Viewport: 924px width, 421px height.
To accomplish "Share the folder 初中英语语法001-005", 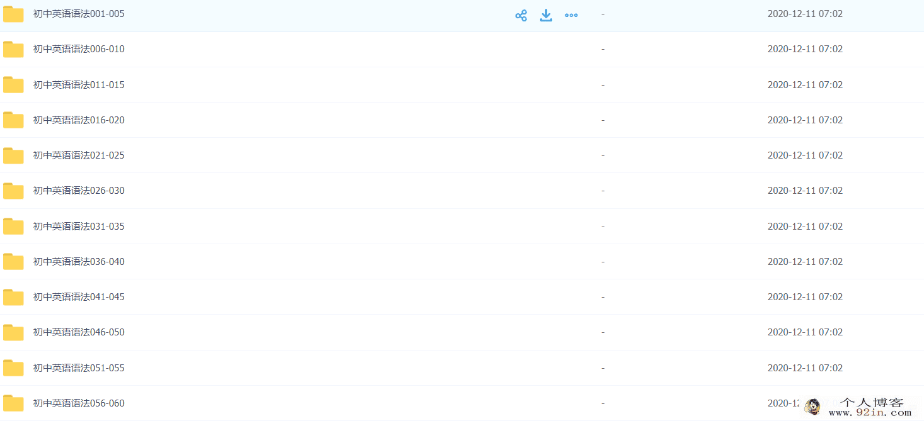I will click(521, 16).
